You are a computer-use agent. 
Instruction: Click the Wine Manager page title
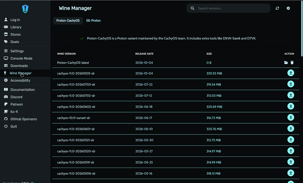75,8
